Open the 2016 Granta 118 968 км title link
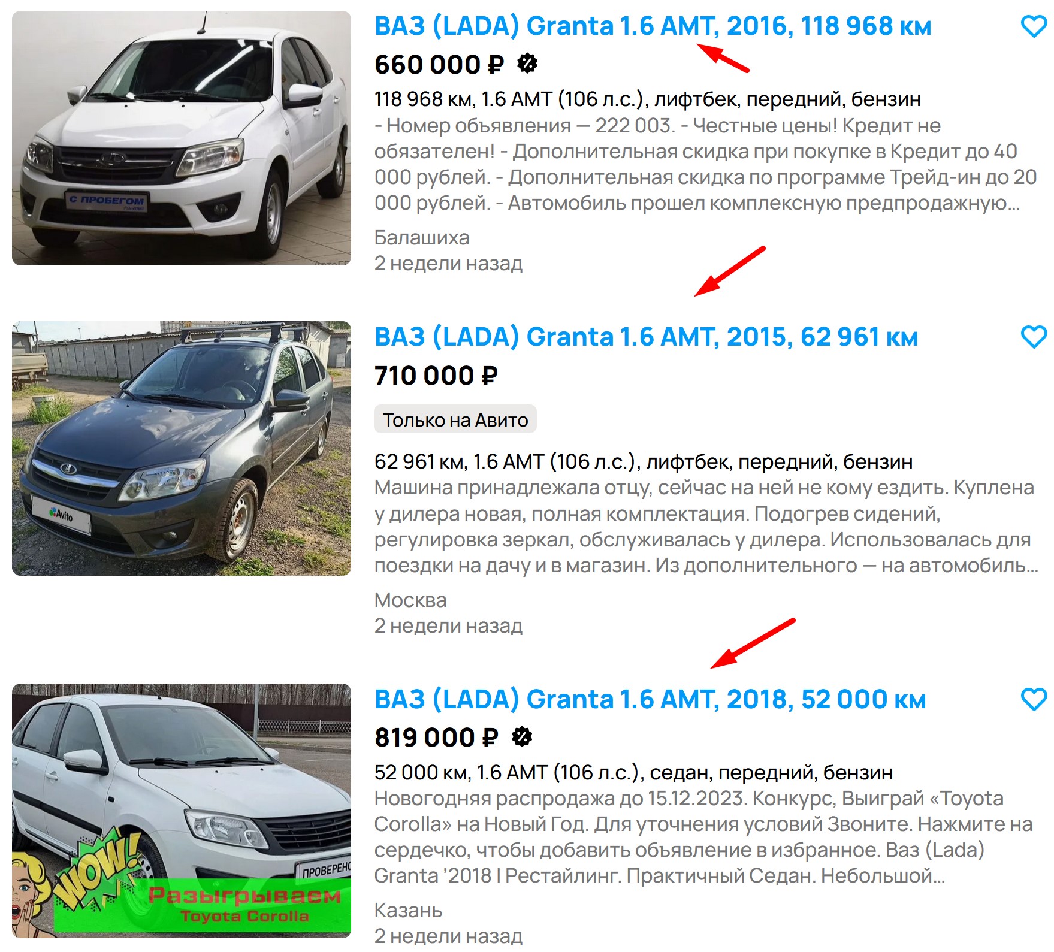The image size is (1054, 952). tap(653, 26)
